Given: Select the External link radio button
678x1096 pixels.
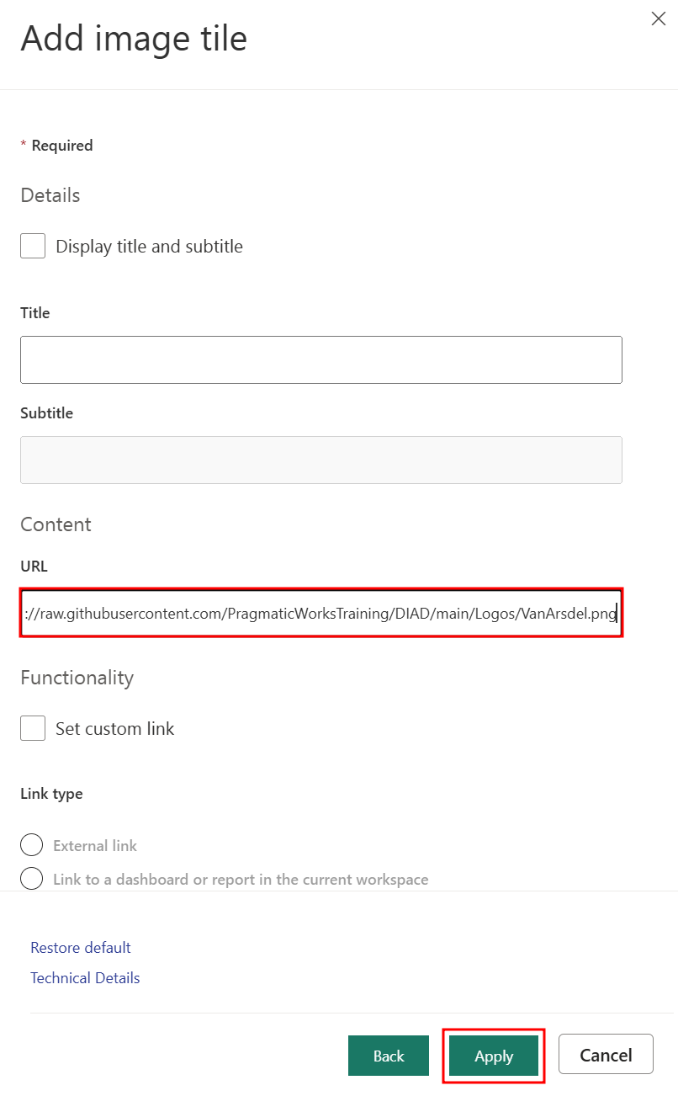Looking at the screenshot, I should [x=31, y=845].
